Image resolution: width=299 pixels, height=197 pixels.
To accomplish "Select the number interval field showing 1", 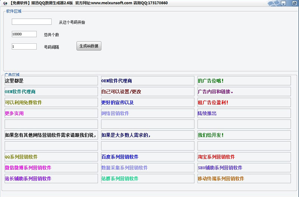I will click(x=24, y=46).
